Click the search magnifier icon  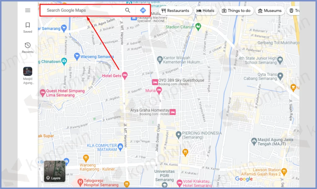(x=128, y=10)
